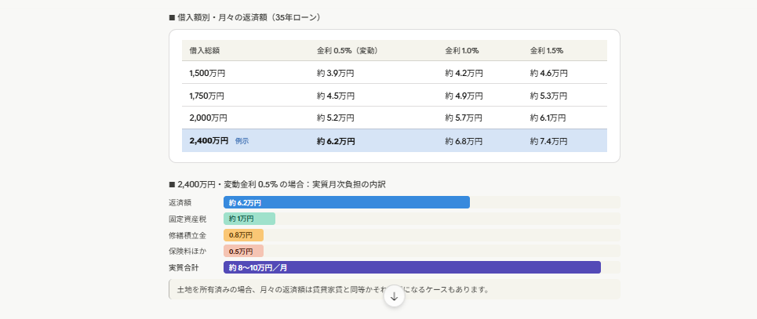Click the 修繕積立金 chart label

click(187, 235)
